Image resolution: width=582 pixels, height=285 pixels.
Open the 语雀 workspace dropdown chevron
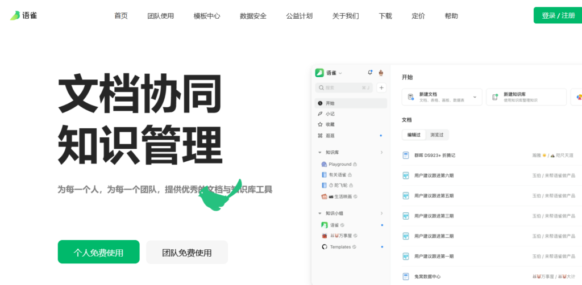[x=340, y=73]
